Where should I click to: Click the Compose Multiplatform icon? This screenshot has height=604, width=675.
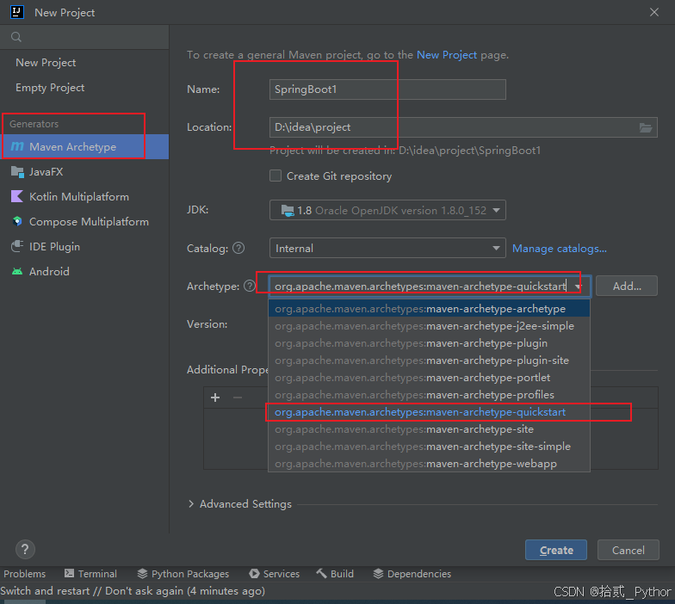coord(17,222)
